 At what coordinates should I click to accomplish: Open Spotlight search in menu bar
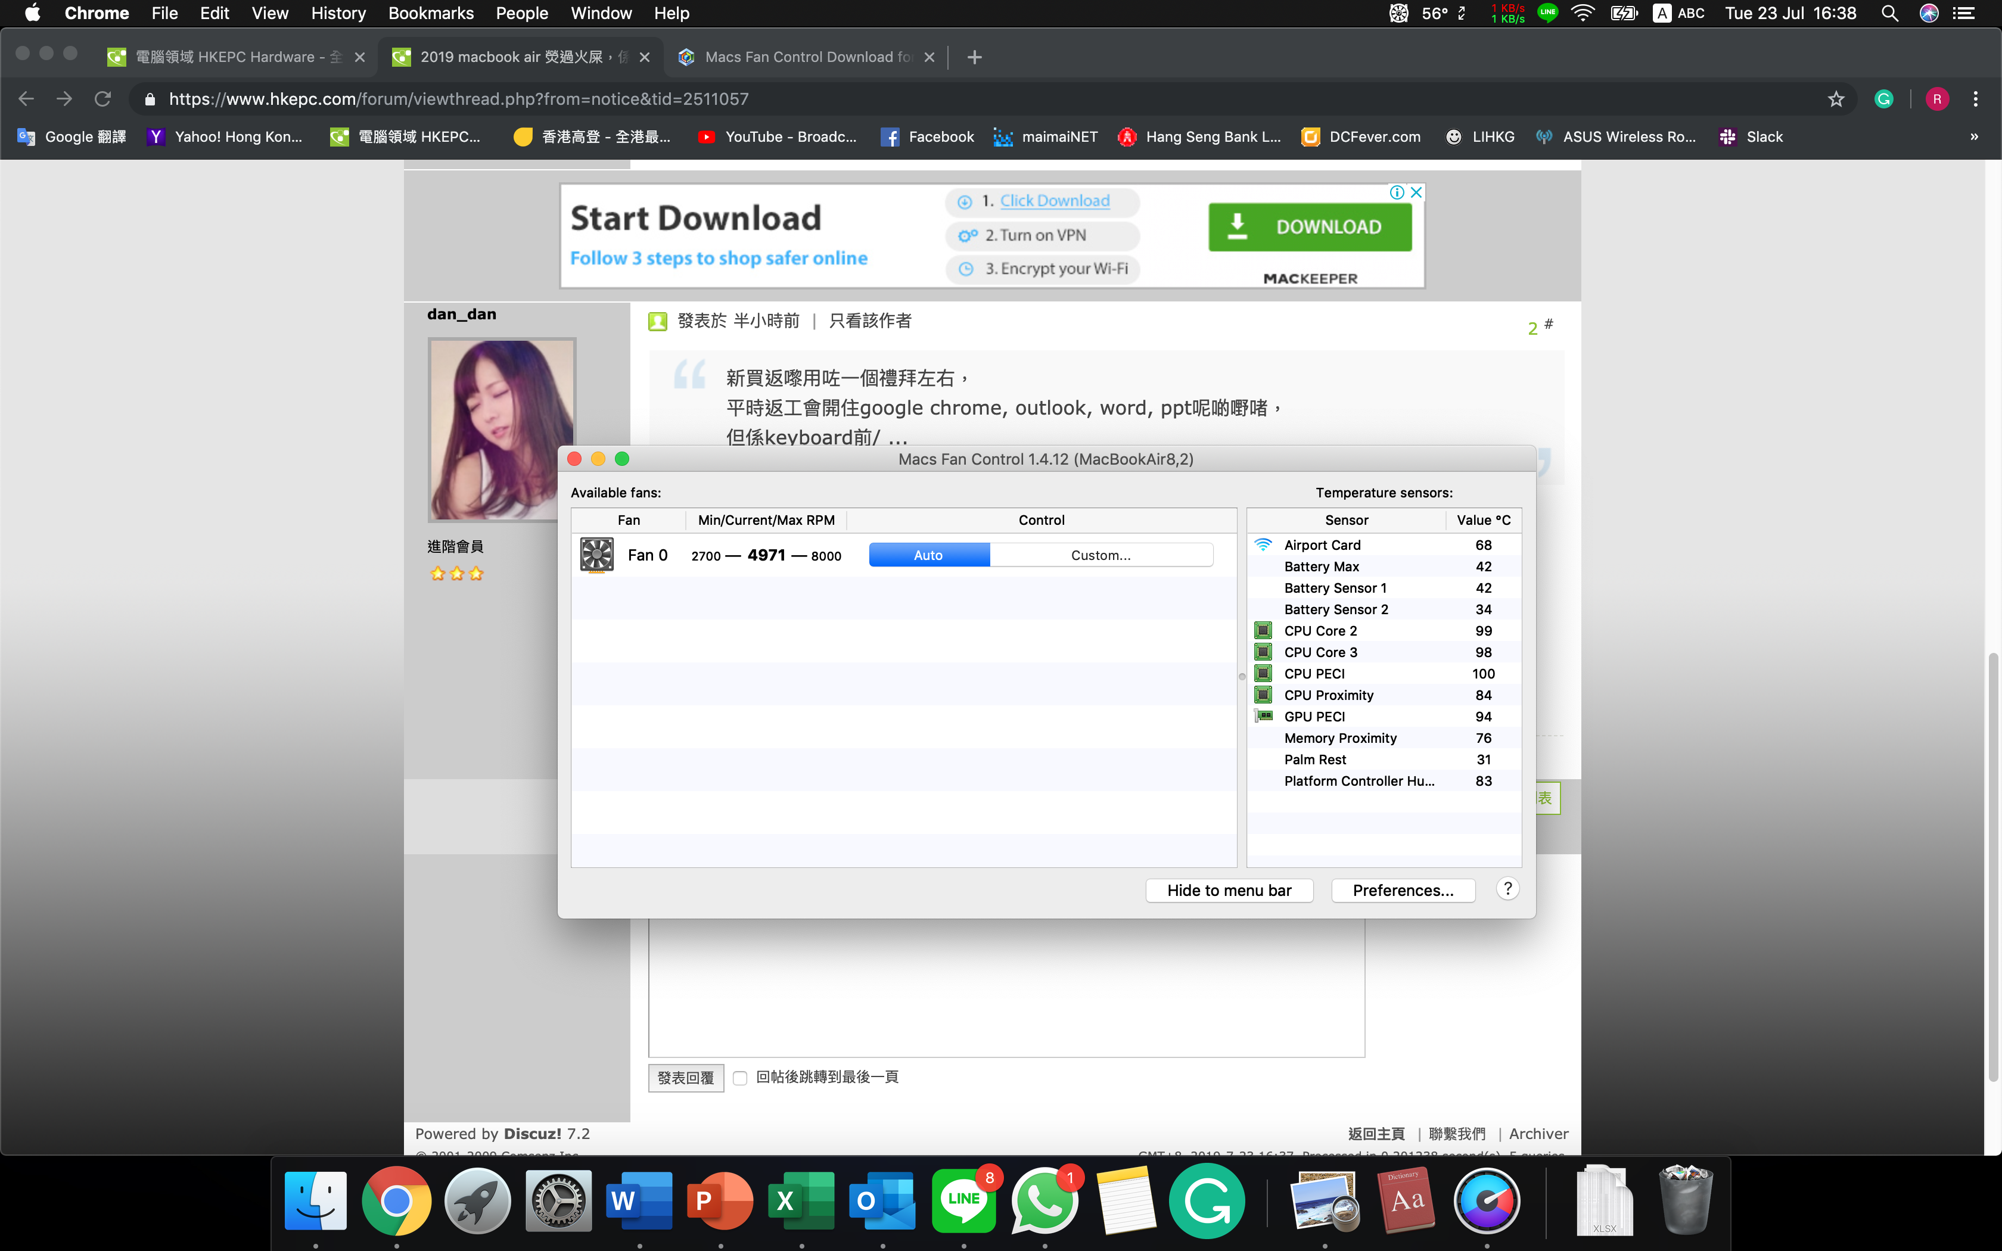[1889, 13]
